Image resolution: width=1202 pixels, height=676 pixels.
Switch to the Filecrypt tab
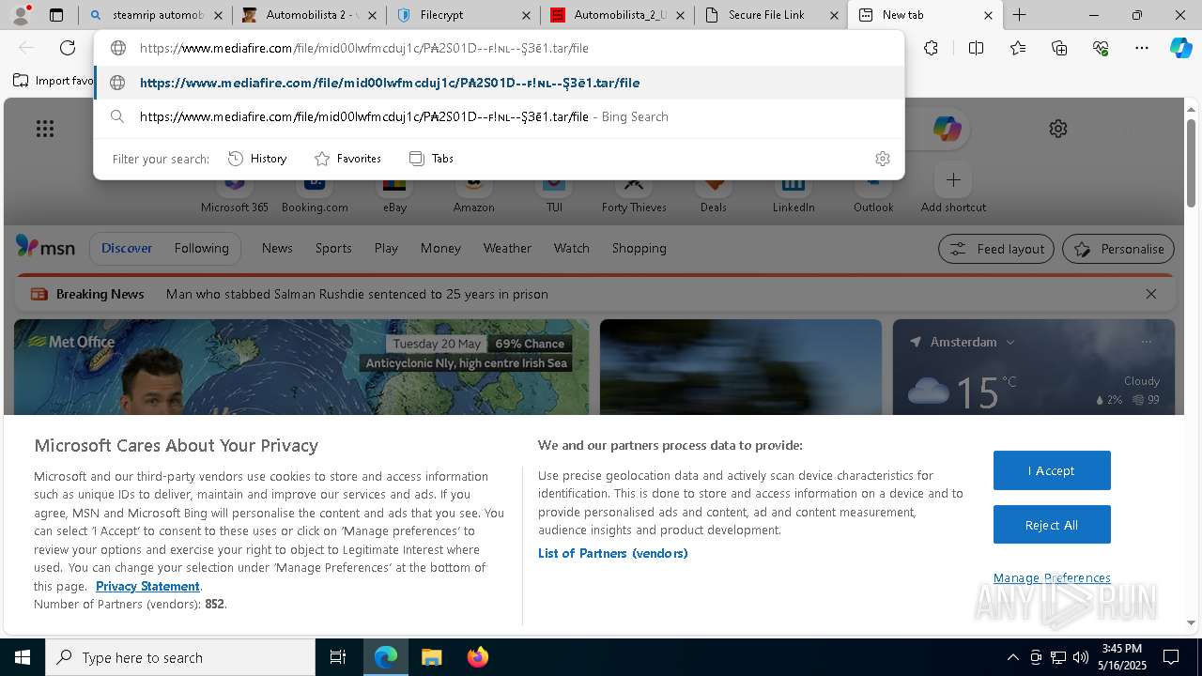click(x=464, y=15)
